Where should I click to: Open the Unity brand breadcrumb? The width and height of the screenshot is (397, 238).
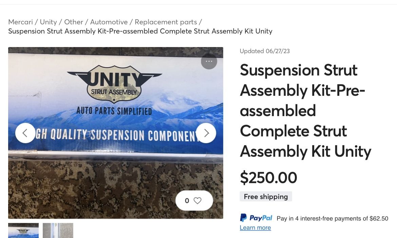[48, 22]
